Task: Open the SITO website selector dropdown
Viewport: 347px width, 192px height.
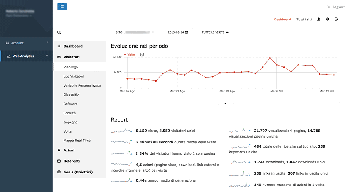Action: [x=135, y=32]
